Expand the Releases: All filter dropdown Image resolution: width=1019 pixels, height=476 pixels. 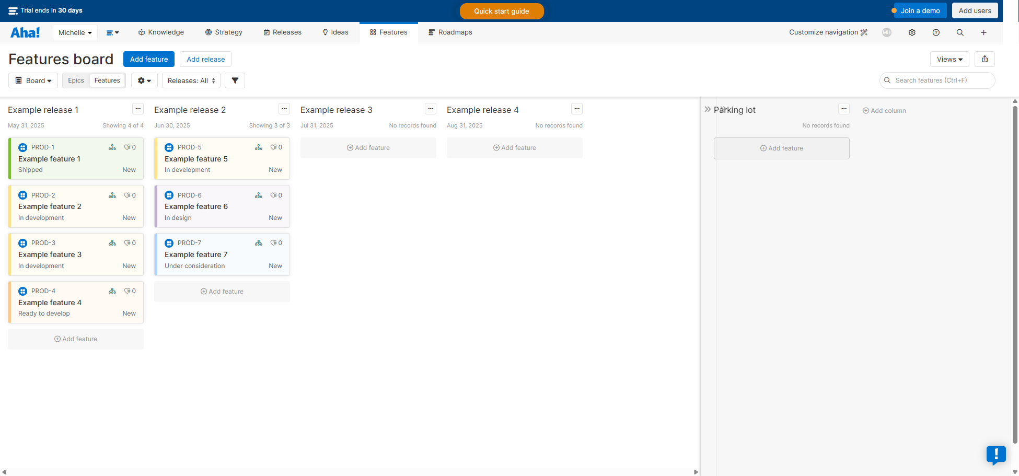[x=191, y=80]
